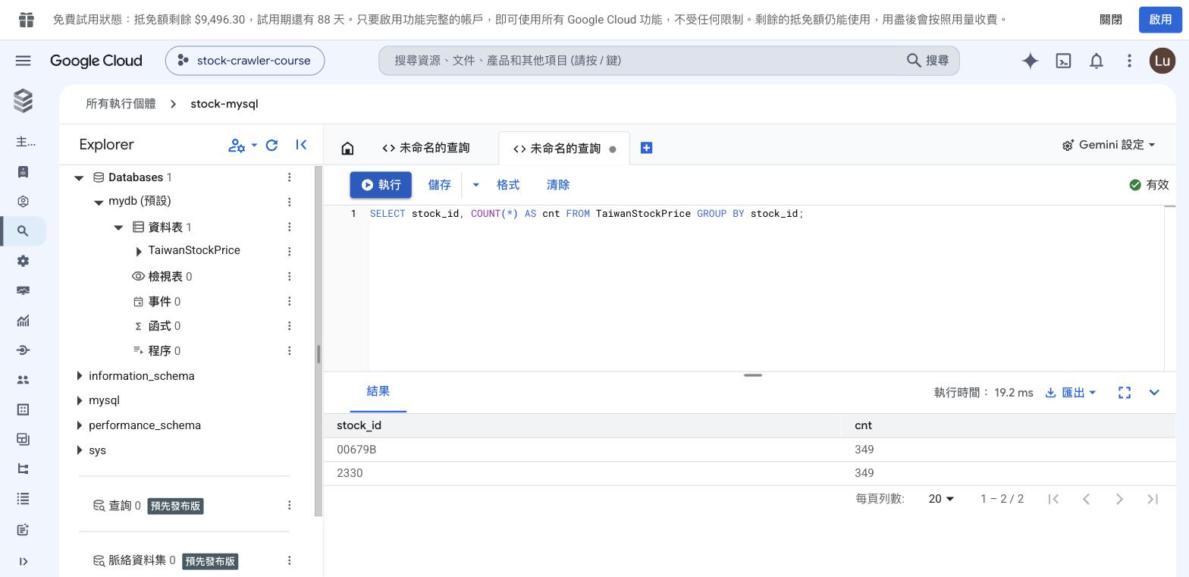Go to the previous results page
The image size is (1189, 577).
coord(1086,499)
